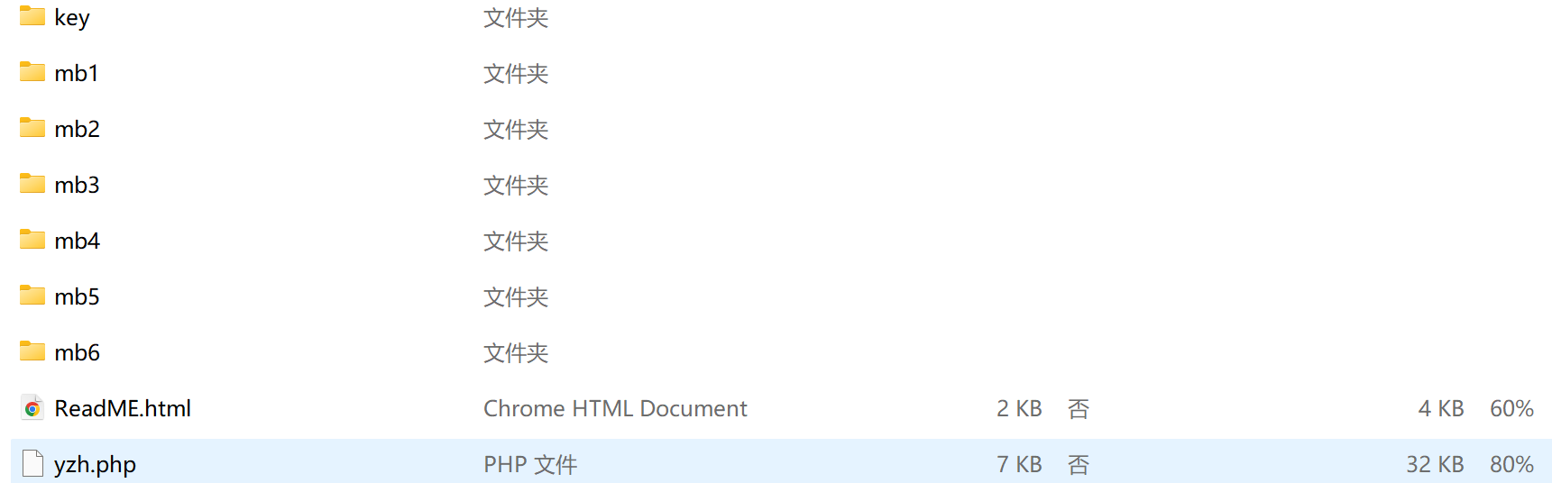
Task: Select the mb2 folder icon
Action: pyautogui.click(x=32, y=128)
